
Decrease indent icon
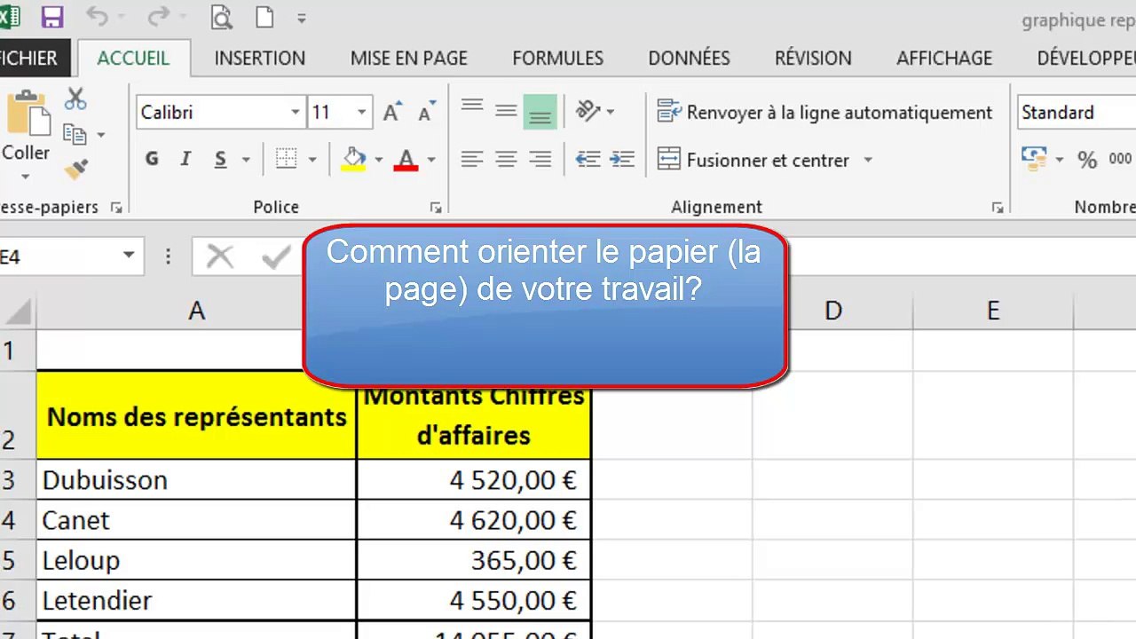(x=588, y=160)
